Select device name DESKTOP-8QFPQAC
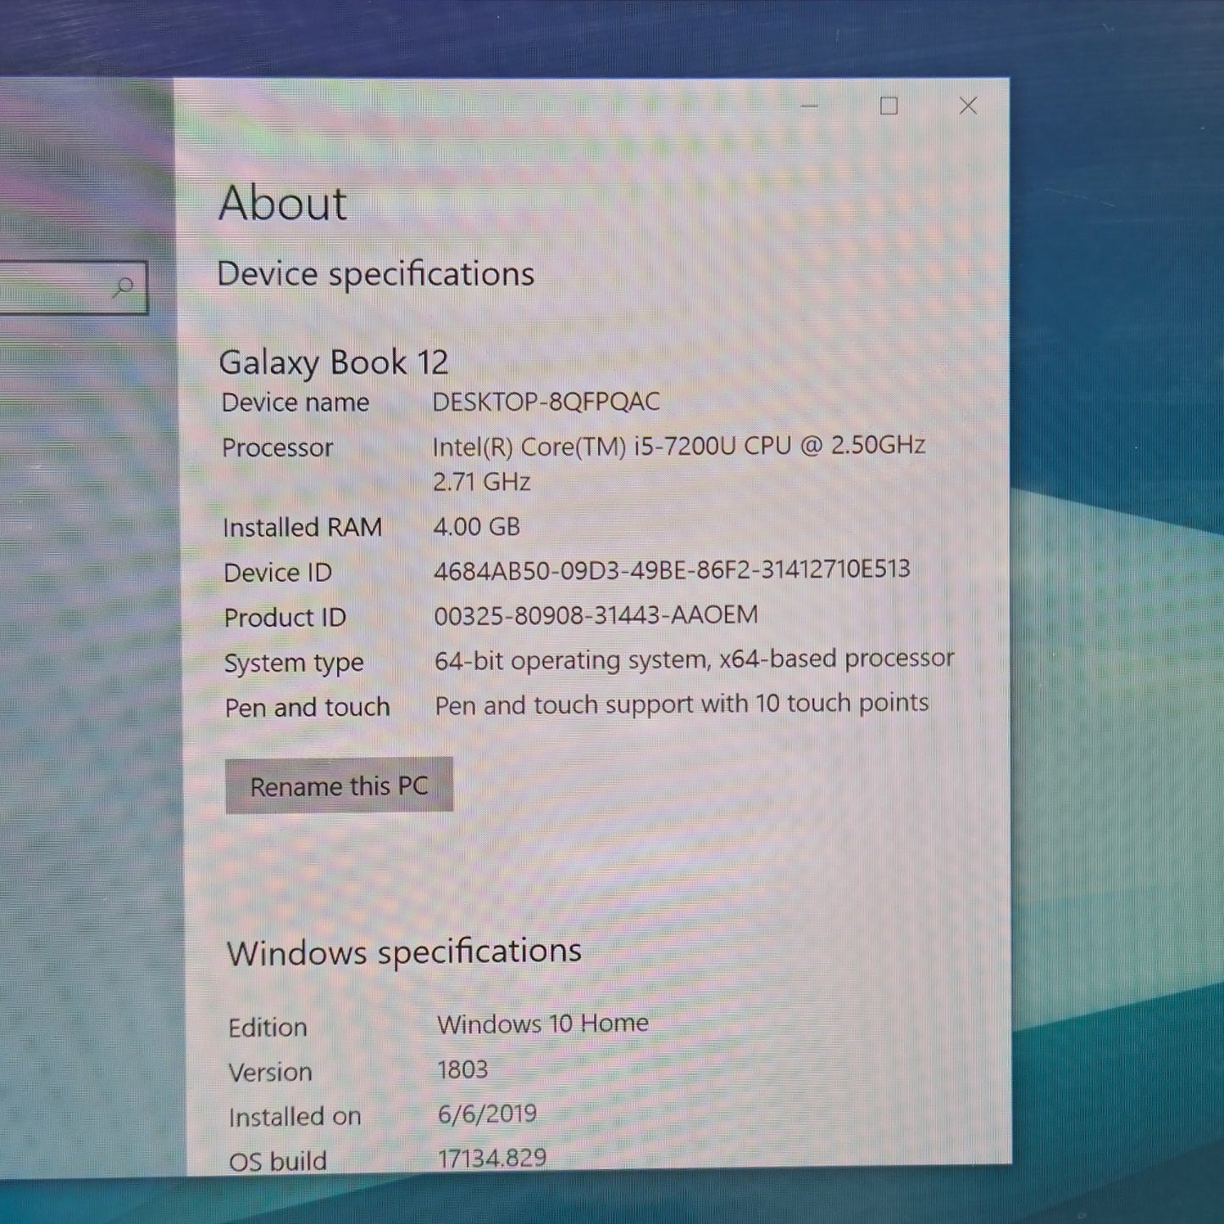The width and height of the screenshot is (1224, 1224). point(546,402)
